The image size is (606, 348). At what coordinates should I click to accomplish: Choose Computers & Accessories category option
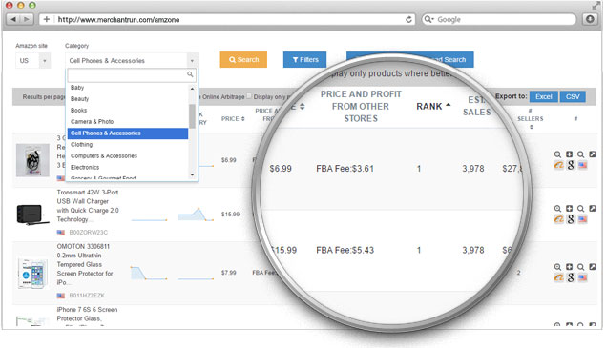pos(128,156)
